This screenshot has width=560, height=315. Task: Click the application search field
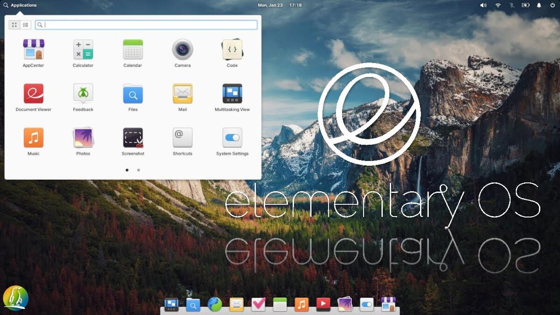pyautogui.click(x=147, y=25)
